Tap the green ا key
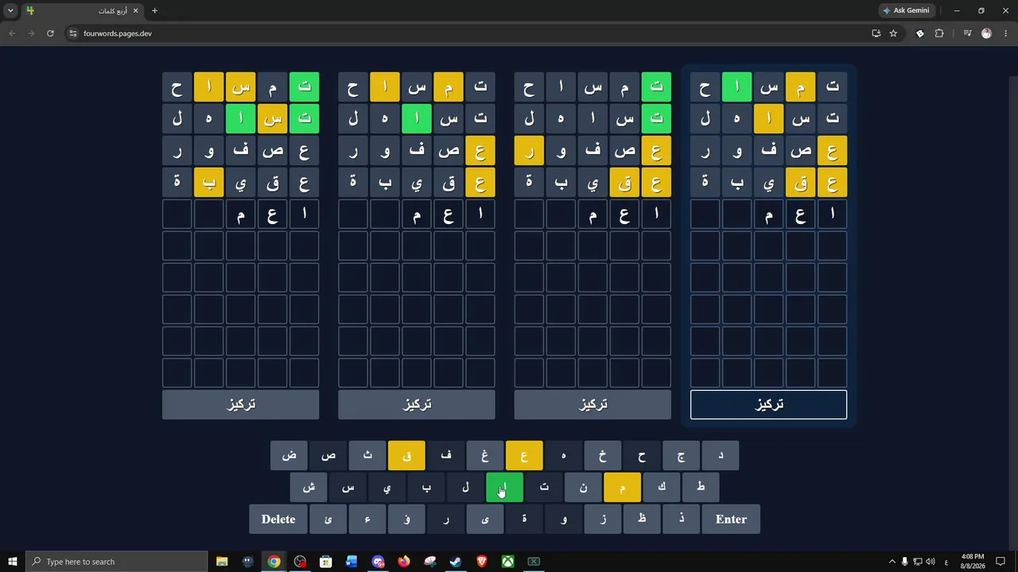The image size is (1018, 572). tap(504, 487)
